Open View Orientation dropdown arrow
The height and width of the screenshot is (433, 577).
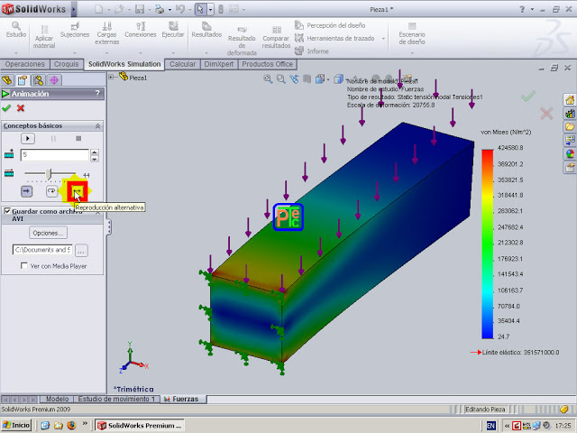pyautogui.click(x=328, y=78)
